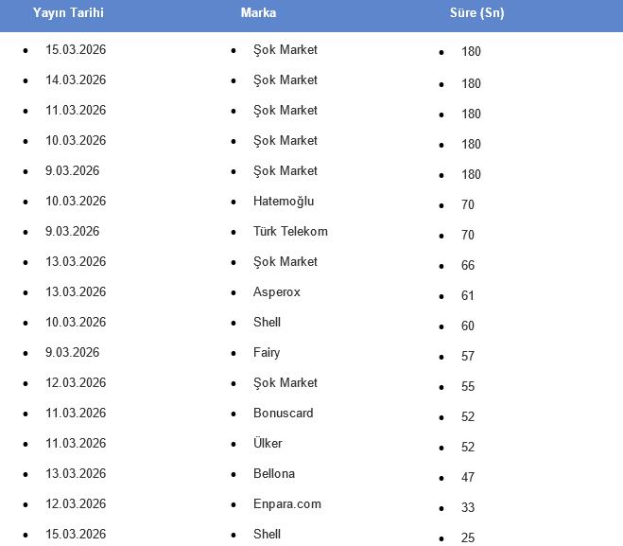Click the Yayın Tarihi column header
This screenshot has height=546, width=623.
coord(68,13)
